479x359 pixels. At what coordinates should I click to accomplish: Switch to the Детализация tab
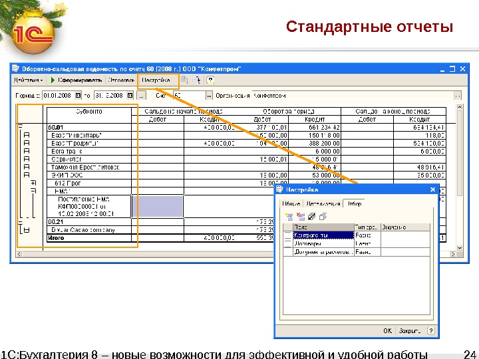pyautogui.click(x=323, y=204)
